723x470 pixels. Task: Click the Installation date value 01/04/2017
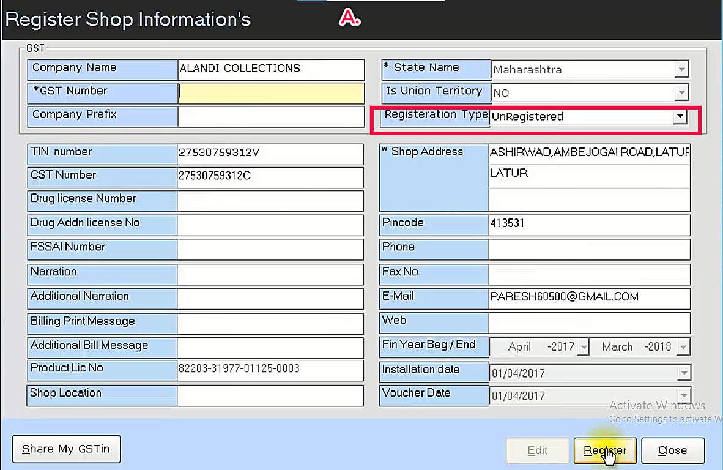tap(519, 373)
